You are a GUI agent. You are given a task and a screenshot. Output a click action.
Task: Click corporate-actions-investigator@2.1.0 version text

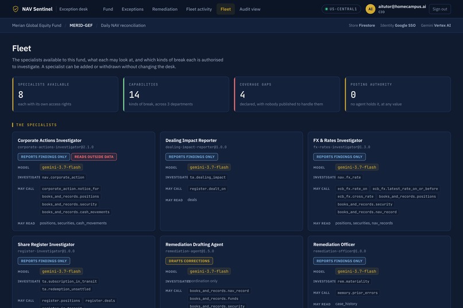(56, 147)
